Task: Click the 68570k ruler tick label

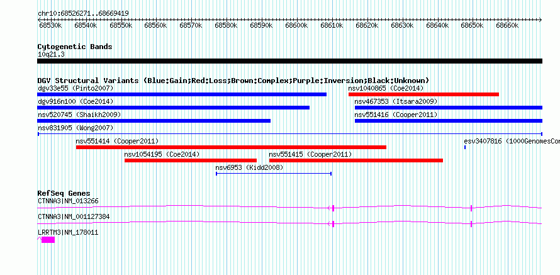Action: [x=191, y=26]
